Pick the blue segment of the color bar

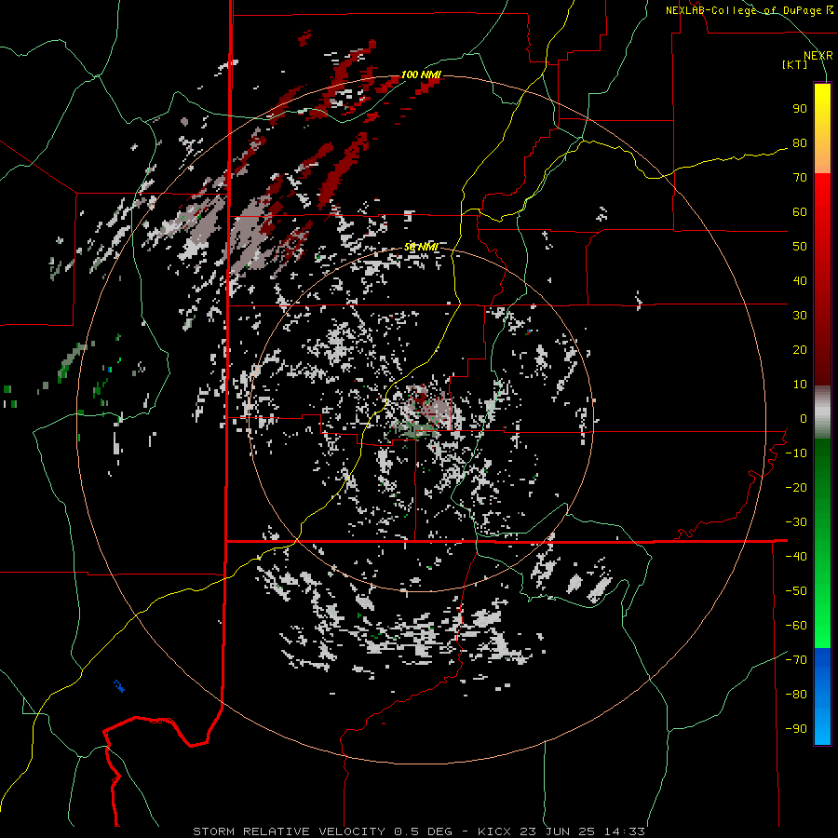point(822,696)
